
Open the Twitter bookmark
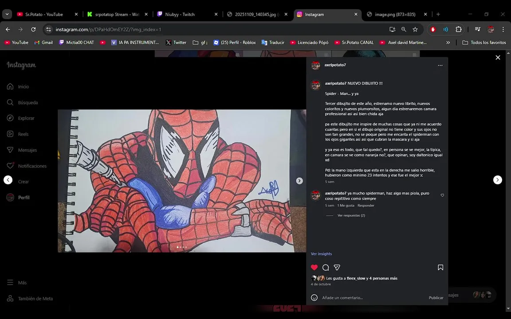point(176,43)
